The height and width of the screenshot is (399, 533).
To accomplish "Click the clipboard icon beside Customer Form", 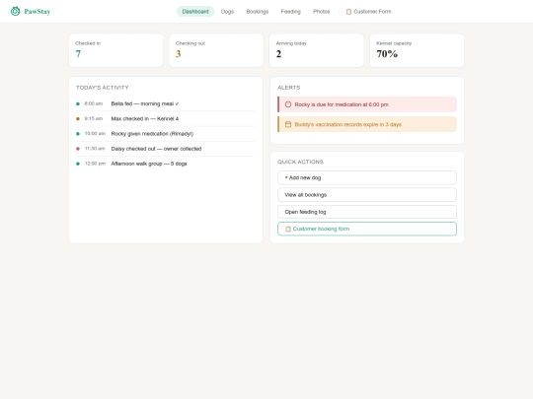I will tap(348, 12).
